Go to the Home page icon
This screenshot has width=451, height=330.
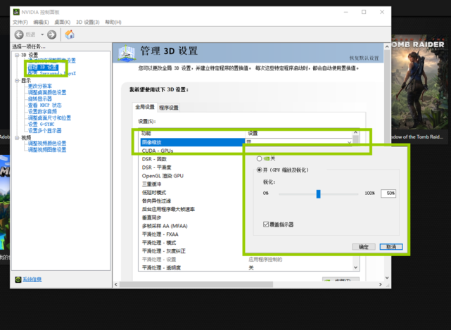(70, 34)
